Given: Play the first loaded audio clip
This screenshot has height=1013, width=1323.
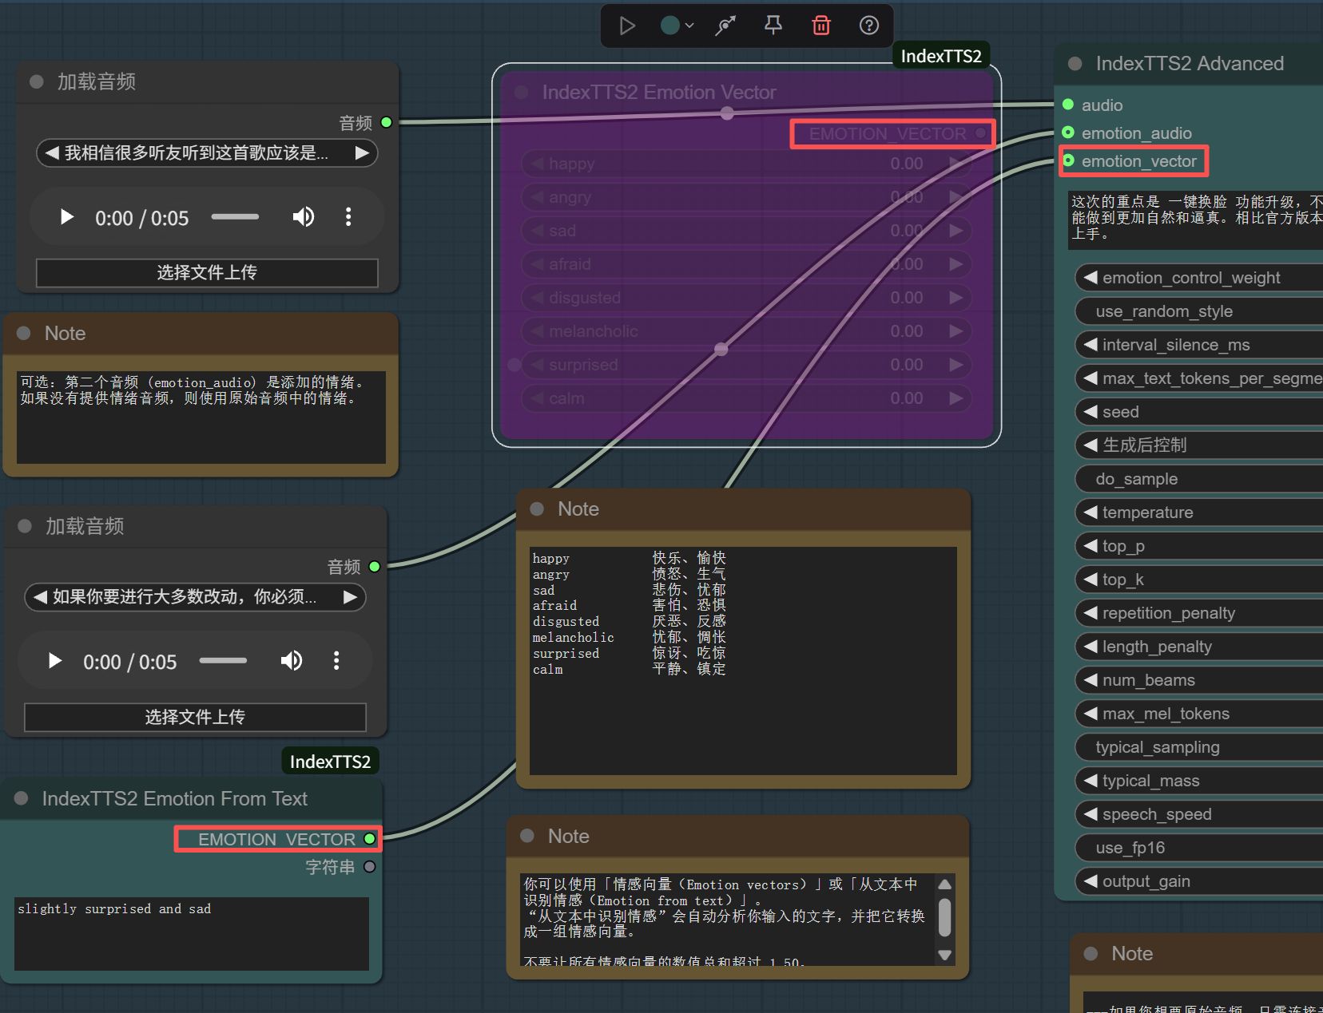Looking at the screenshot, I should (67, 217).
